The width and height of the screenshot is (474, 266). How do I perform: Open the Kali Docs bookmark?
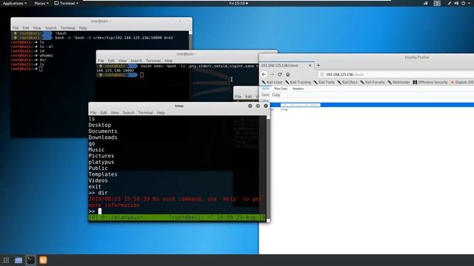[x=347, y=82]
